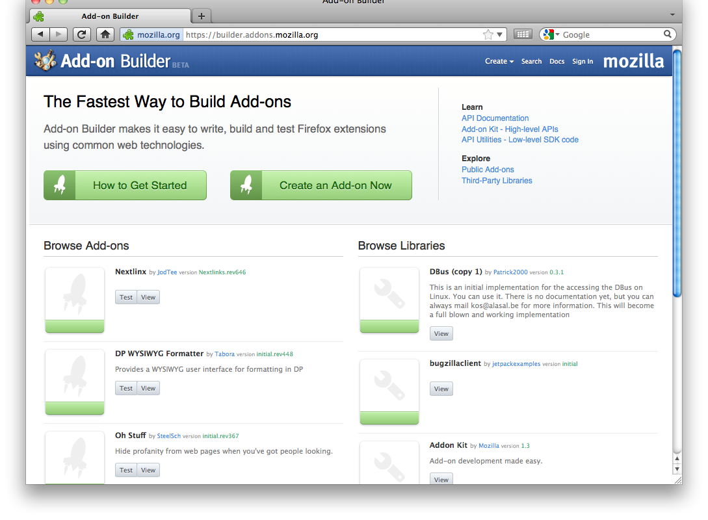Click the scrollbar up arrow

677,459
